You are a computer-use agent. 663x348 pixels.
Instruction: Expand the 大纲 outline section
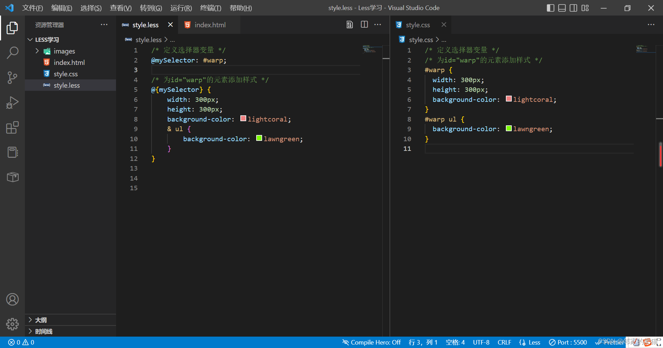41,320
